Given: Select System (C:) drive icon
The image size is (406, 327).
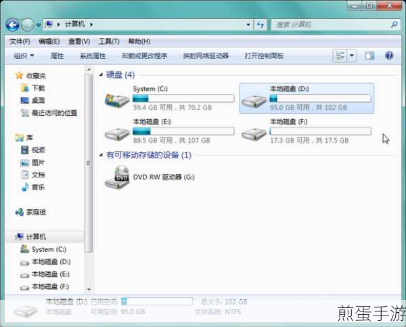Looking at the screenshot, I should coord(117,100).
